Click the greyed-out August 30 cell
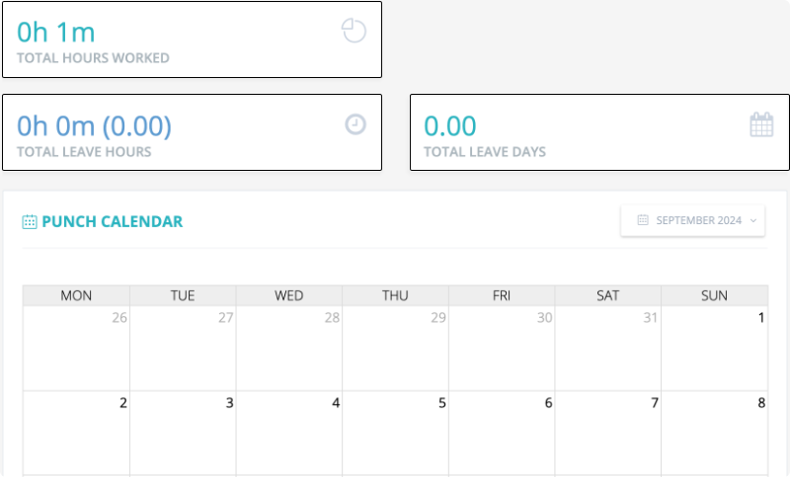This screenshot has height=477, width=790. pos(502,348)
